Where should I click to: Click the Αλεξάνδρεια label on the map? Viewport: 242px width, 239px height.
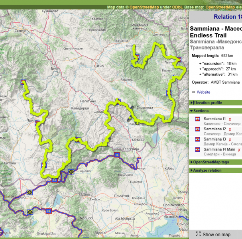pos(125,219)
